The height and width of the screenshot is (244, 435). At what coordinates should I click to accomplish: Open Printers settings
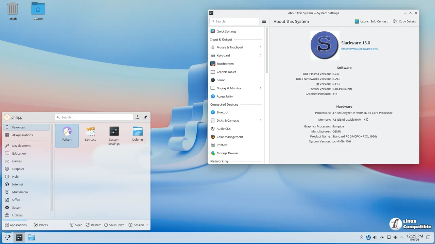point(236,145)
